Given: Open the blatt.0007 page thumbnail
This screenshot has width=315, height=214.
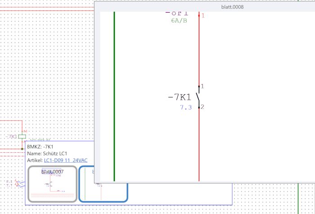Looking at the screenshot, I should 52,184.
